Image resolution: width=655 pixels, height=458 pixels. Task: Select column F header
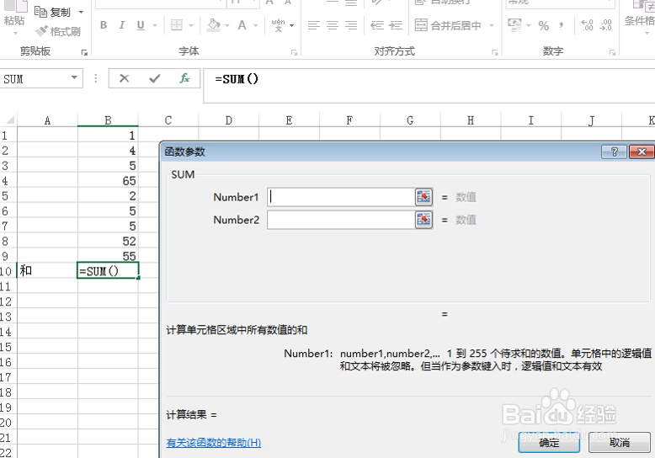coord(349,120)
